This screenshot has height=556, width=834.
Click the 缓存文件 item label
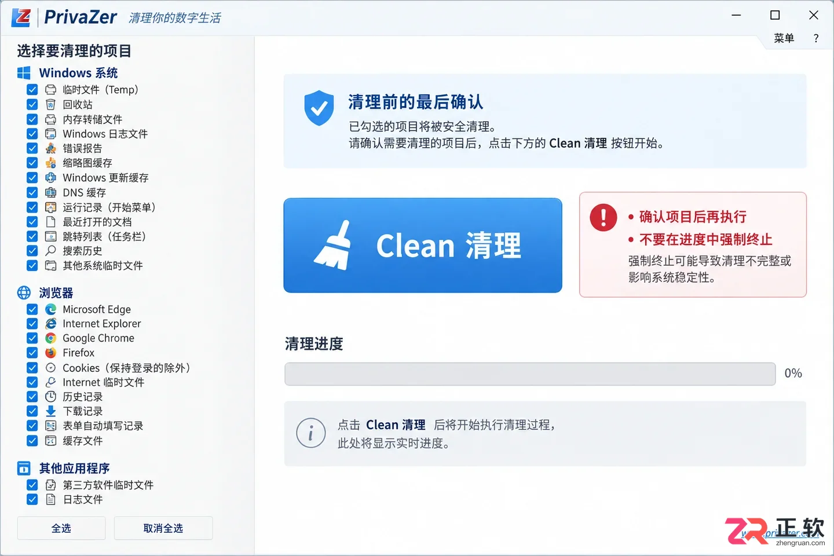(x=83, y=441)
